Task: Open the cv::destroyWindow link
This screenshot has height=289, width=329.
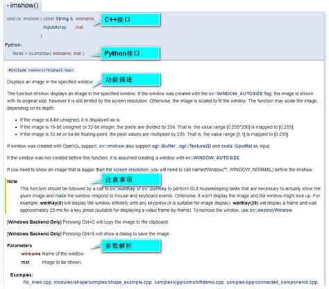Action: (271, 210)
